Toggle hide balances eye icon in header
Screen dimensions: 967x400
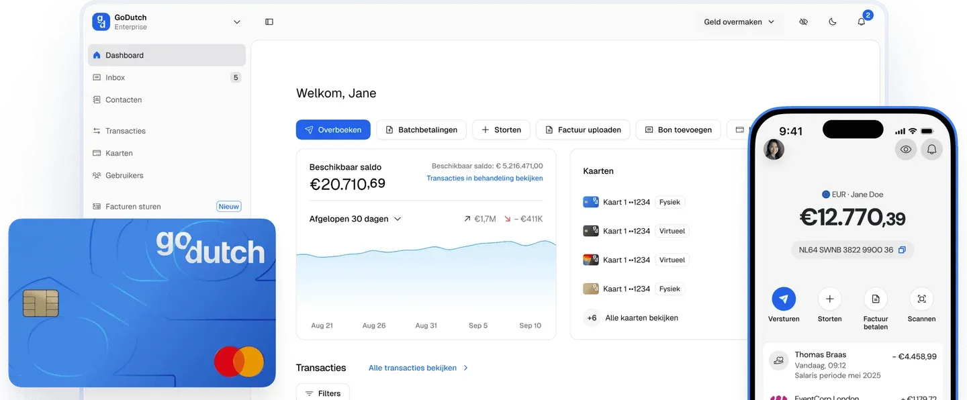point(803,22)
